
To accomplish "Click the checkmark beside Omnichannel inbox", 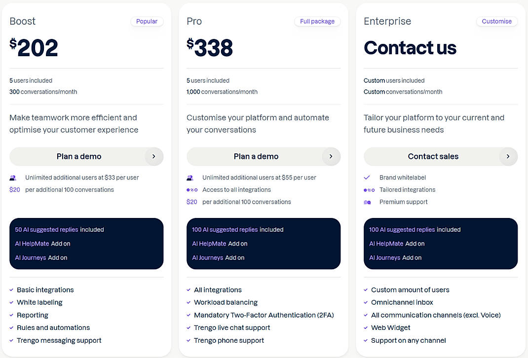I will pyautogui.click(x=366, y=302).
